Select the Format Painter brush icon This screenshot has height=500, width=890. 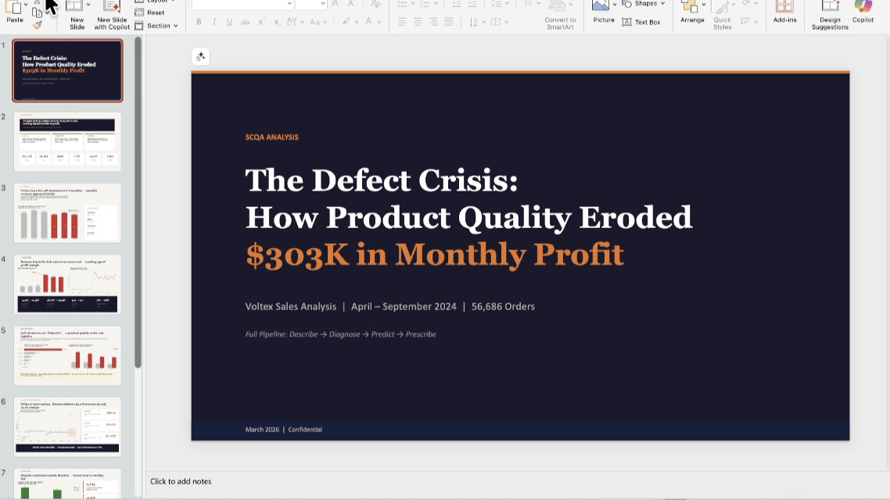click(37, 24)
